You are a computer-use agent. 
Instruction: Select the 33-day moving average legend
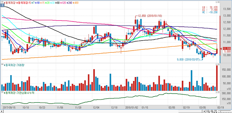point(53,3)
